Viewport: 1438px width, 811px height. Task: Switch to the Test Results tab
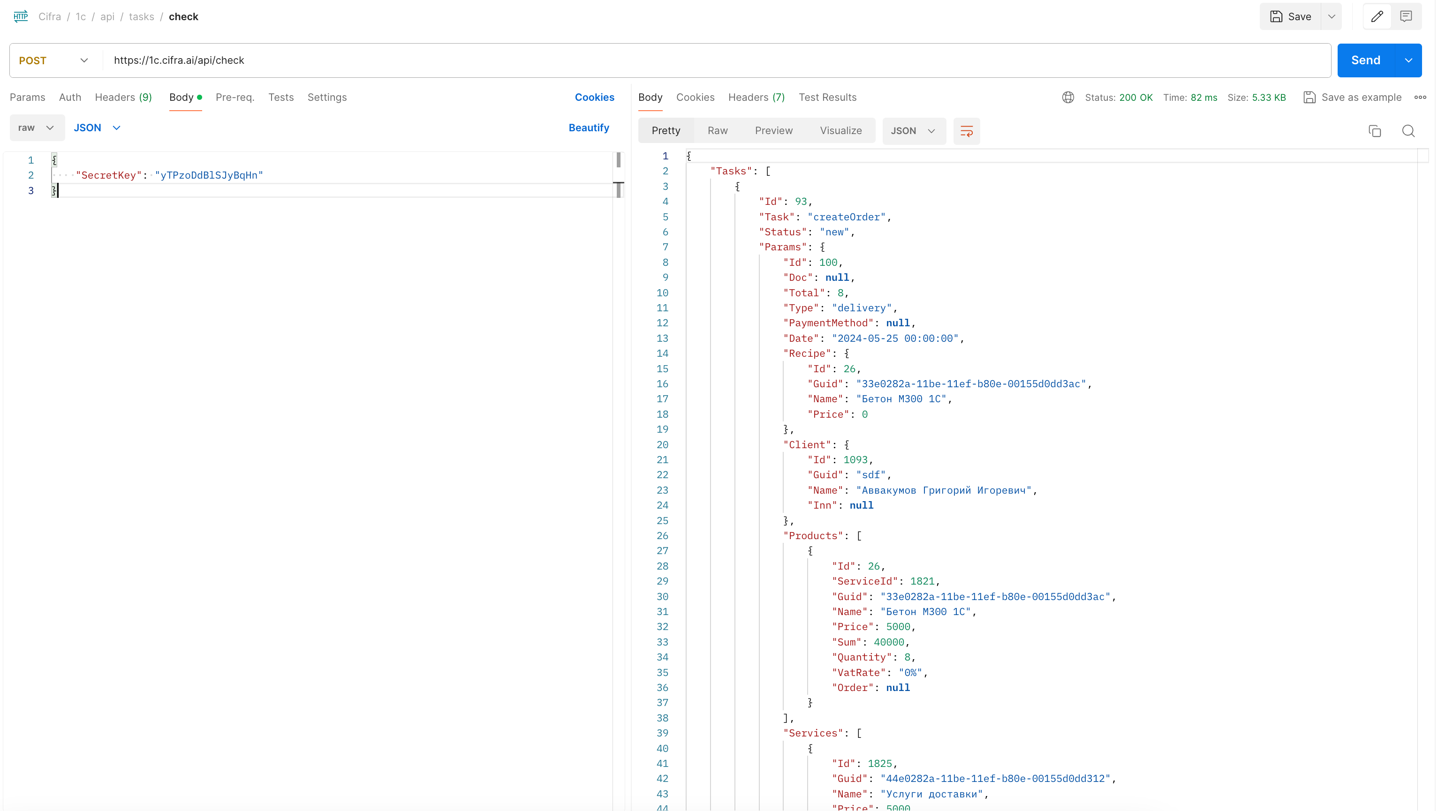tap(827, 98)
